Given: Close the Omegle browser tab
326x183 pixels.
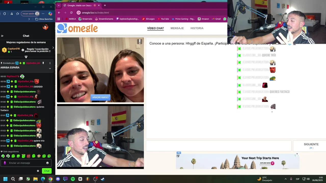Looking at the screenshot, I should point(99,5).
